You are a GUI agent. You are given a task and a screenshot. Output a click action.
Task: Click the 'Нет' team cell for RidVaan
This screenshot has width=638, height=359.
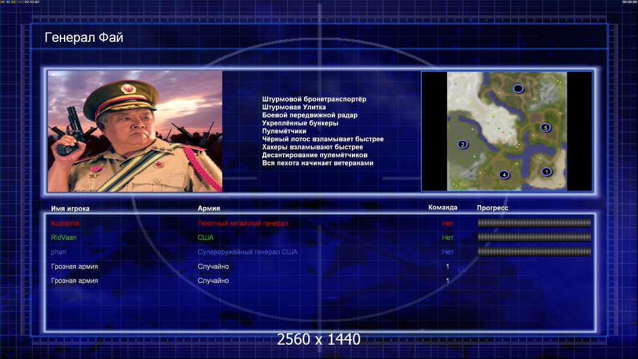click(x=448, y=238)
